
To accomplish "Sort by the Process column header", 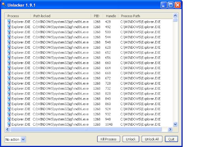I will 18,16.
